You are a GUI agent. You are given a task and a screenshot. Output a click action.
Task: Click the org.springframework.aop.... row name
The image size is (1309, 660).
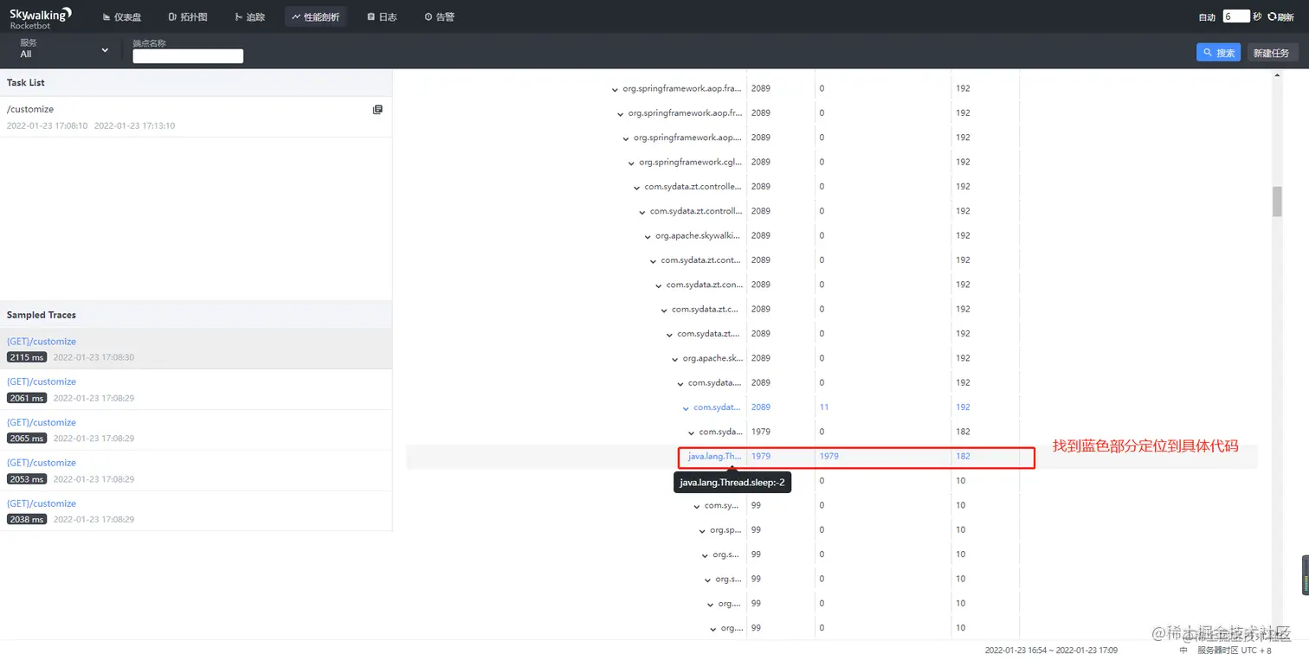coord(687,138)
